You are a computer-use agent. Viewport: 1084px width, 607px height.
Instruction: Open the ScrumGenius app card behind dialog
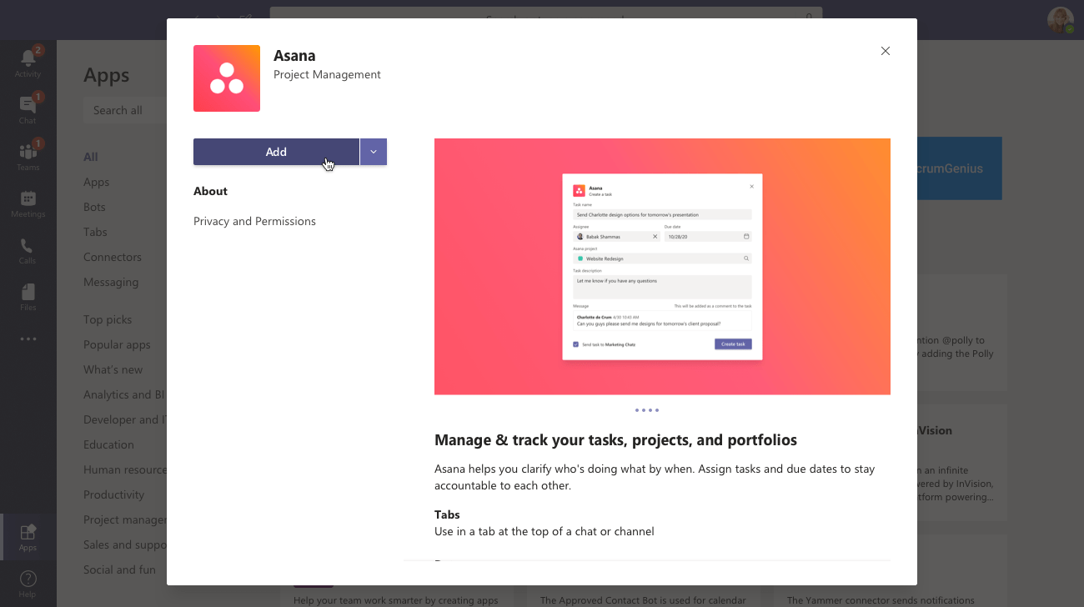click(x=959, y=168)
